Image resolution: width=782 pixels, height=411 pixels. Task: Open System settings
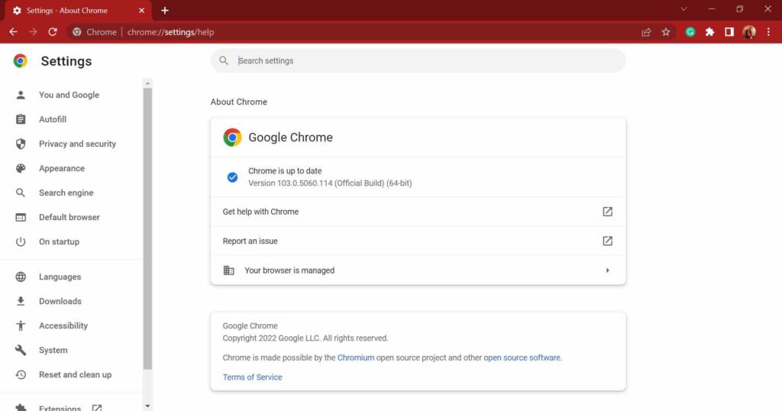(53, 350)
